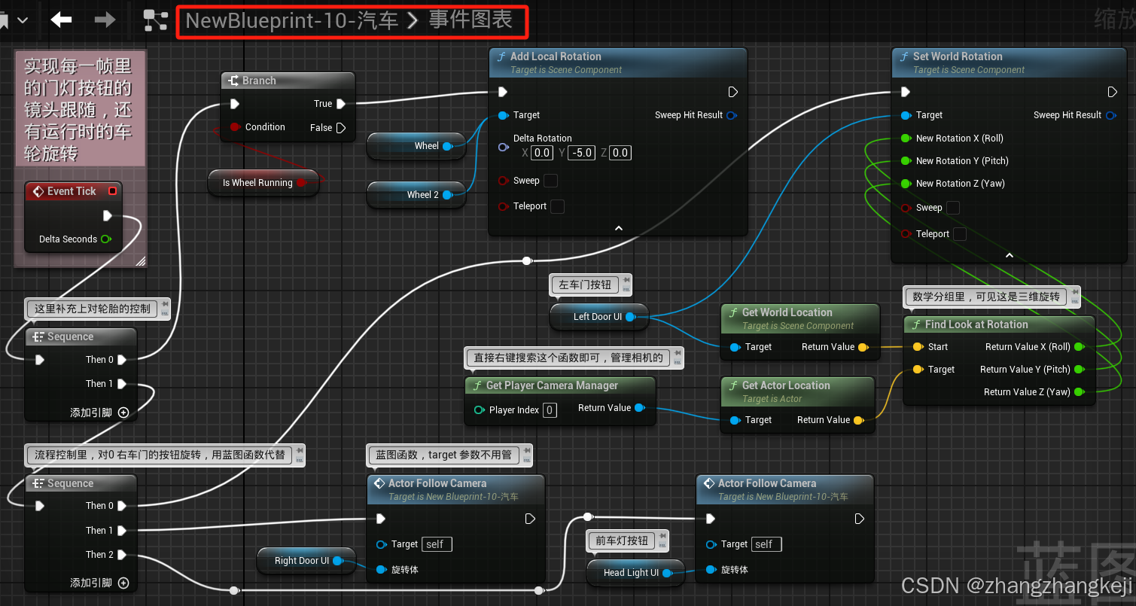Click the Event Tick node red delegate pin
Image resolution: width=1136 pixels, height=606 pixels.
(x=112, y=191)
